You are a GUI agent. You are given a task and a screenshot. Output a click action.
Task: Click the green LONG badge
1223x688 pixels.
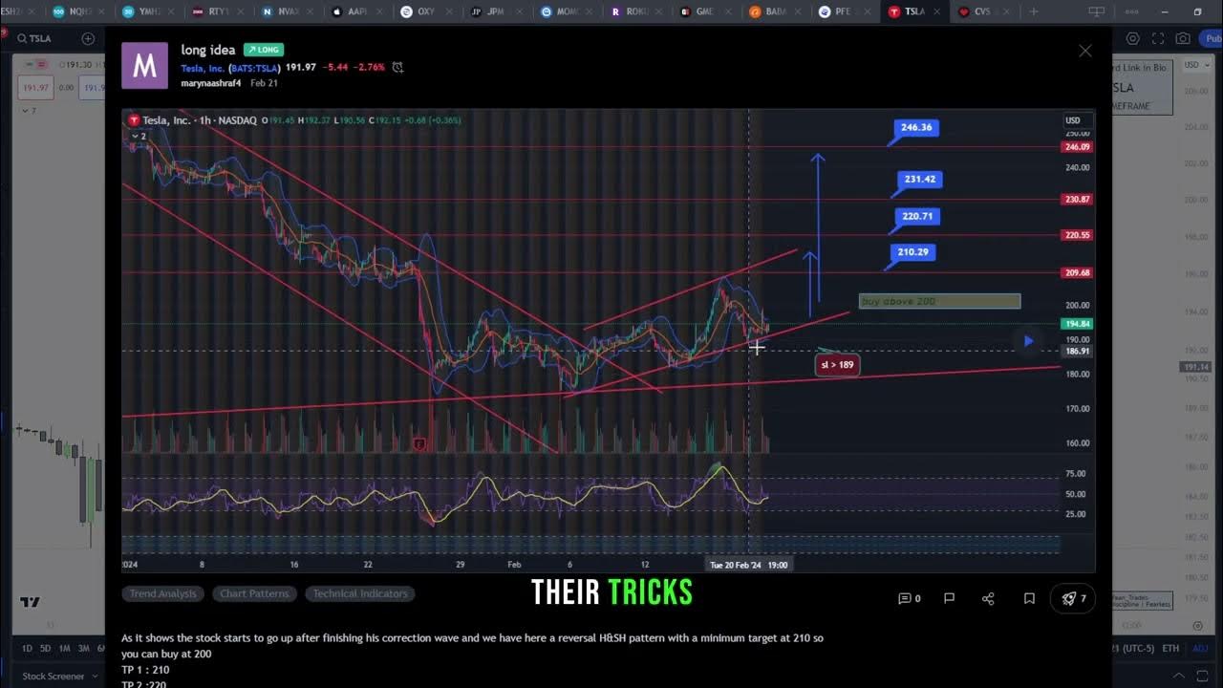(x=263, y=50)
